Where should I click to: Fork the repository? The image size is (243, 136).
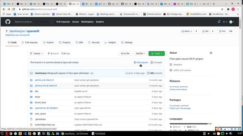[222, 31]
